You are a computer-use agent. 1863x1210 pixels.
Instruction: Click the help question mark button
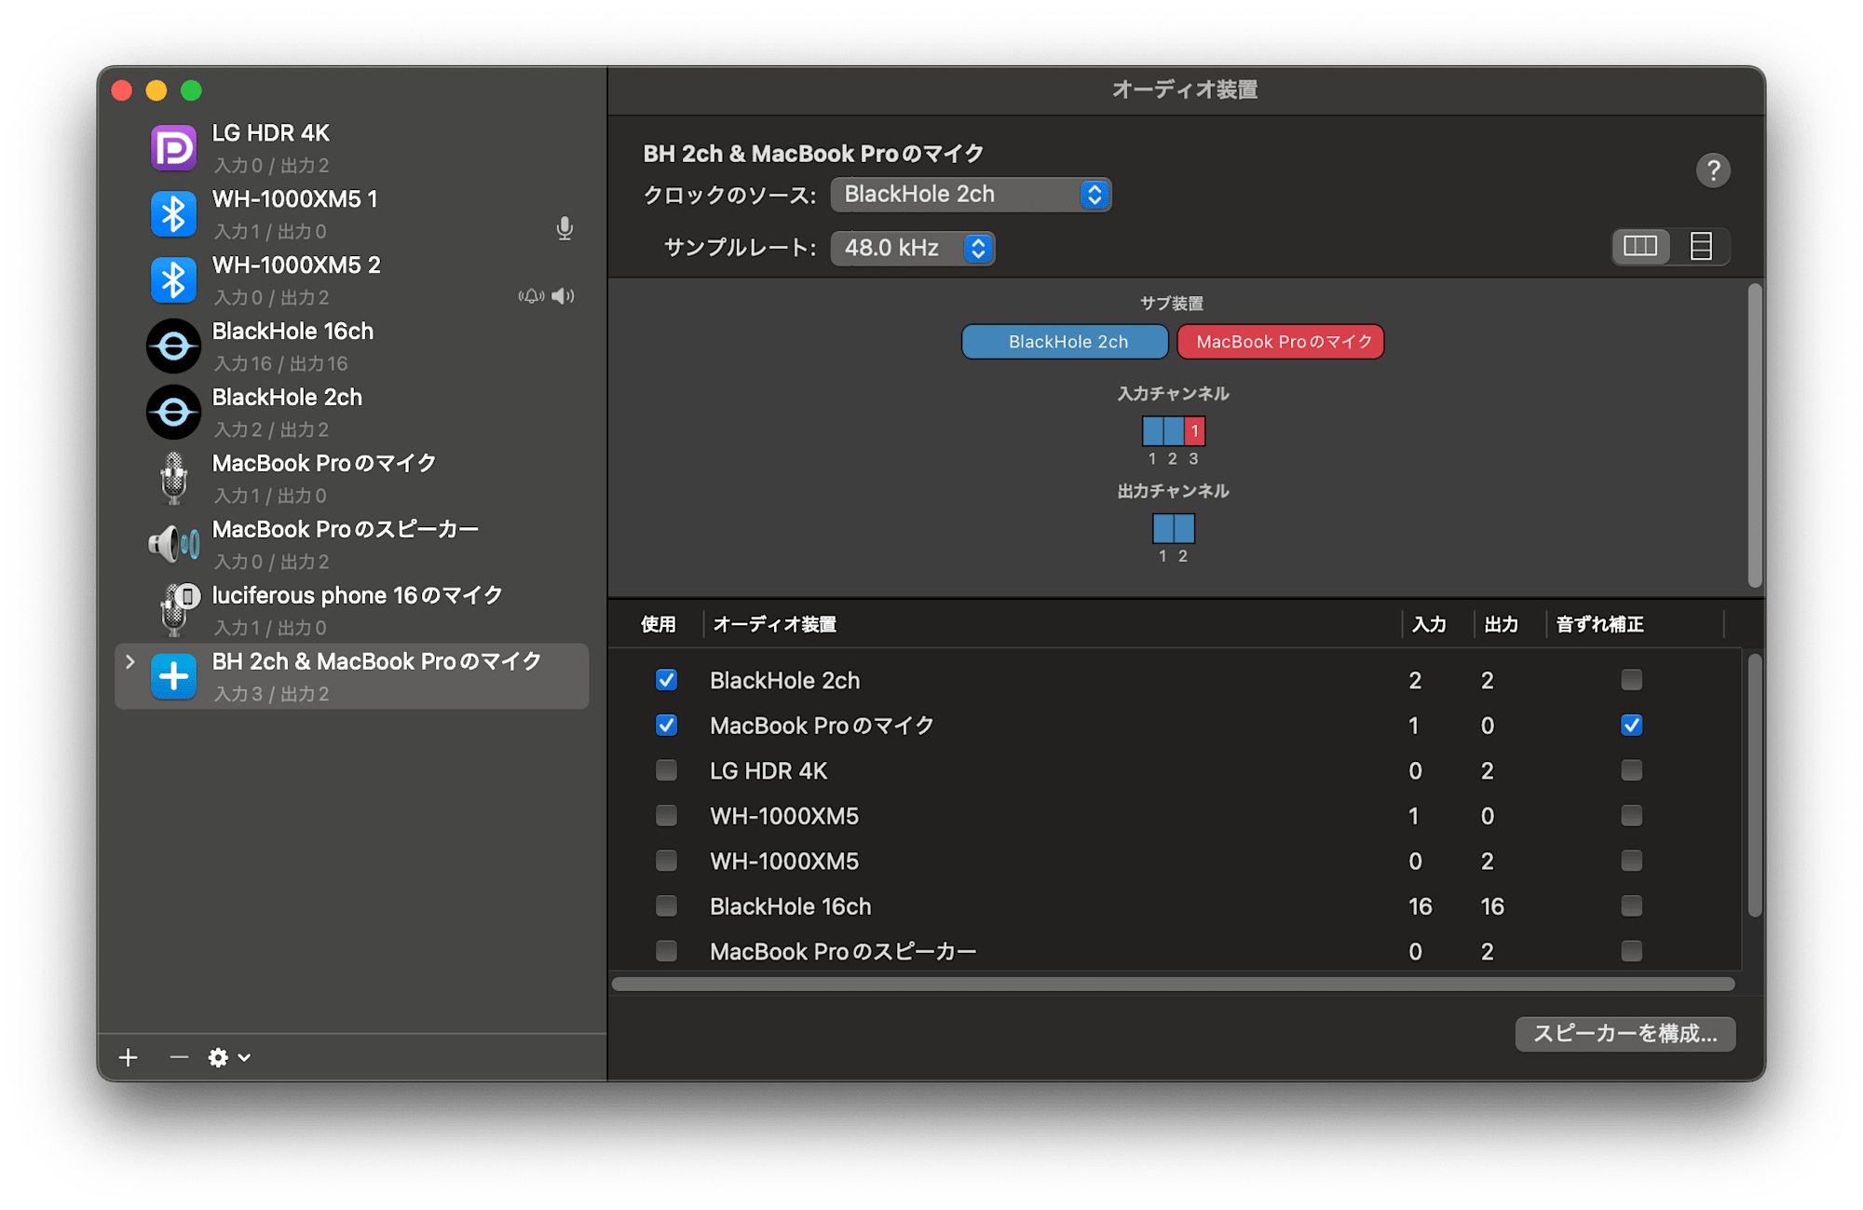tap(1712, 170)
